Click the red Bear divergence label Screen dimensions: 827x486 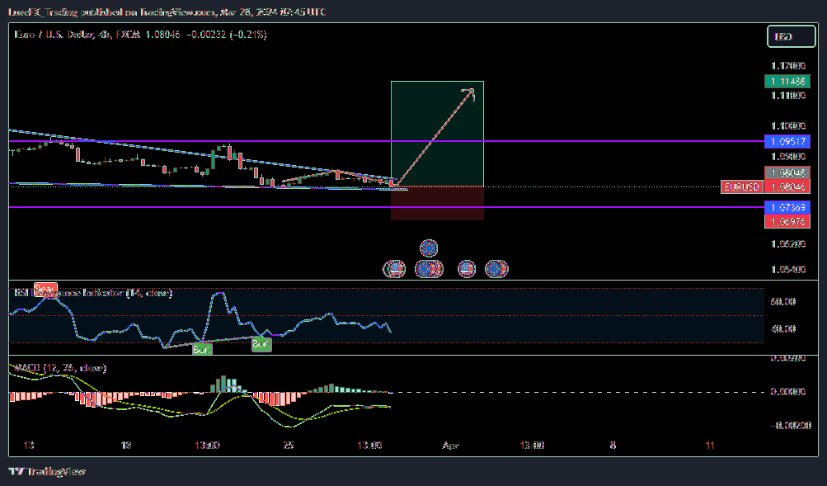tap(45, 289)
